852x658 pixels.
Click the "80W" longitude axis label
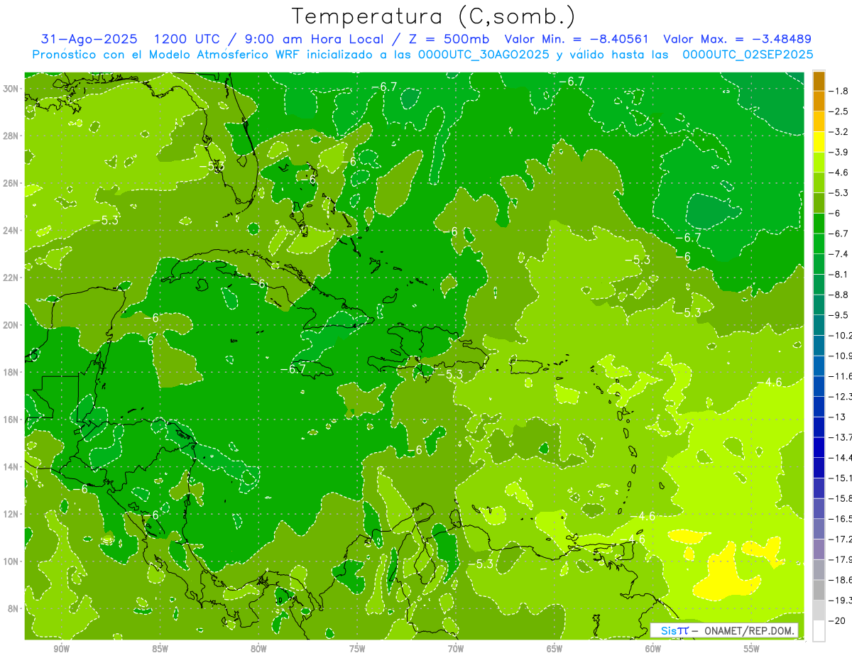click(258, 649)
